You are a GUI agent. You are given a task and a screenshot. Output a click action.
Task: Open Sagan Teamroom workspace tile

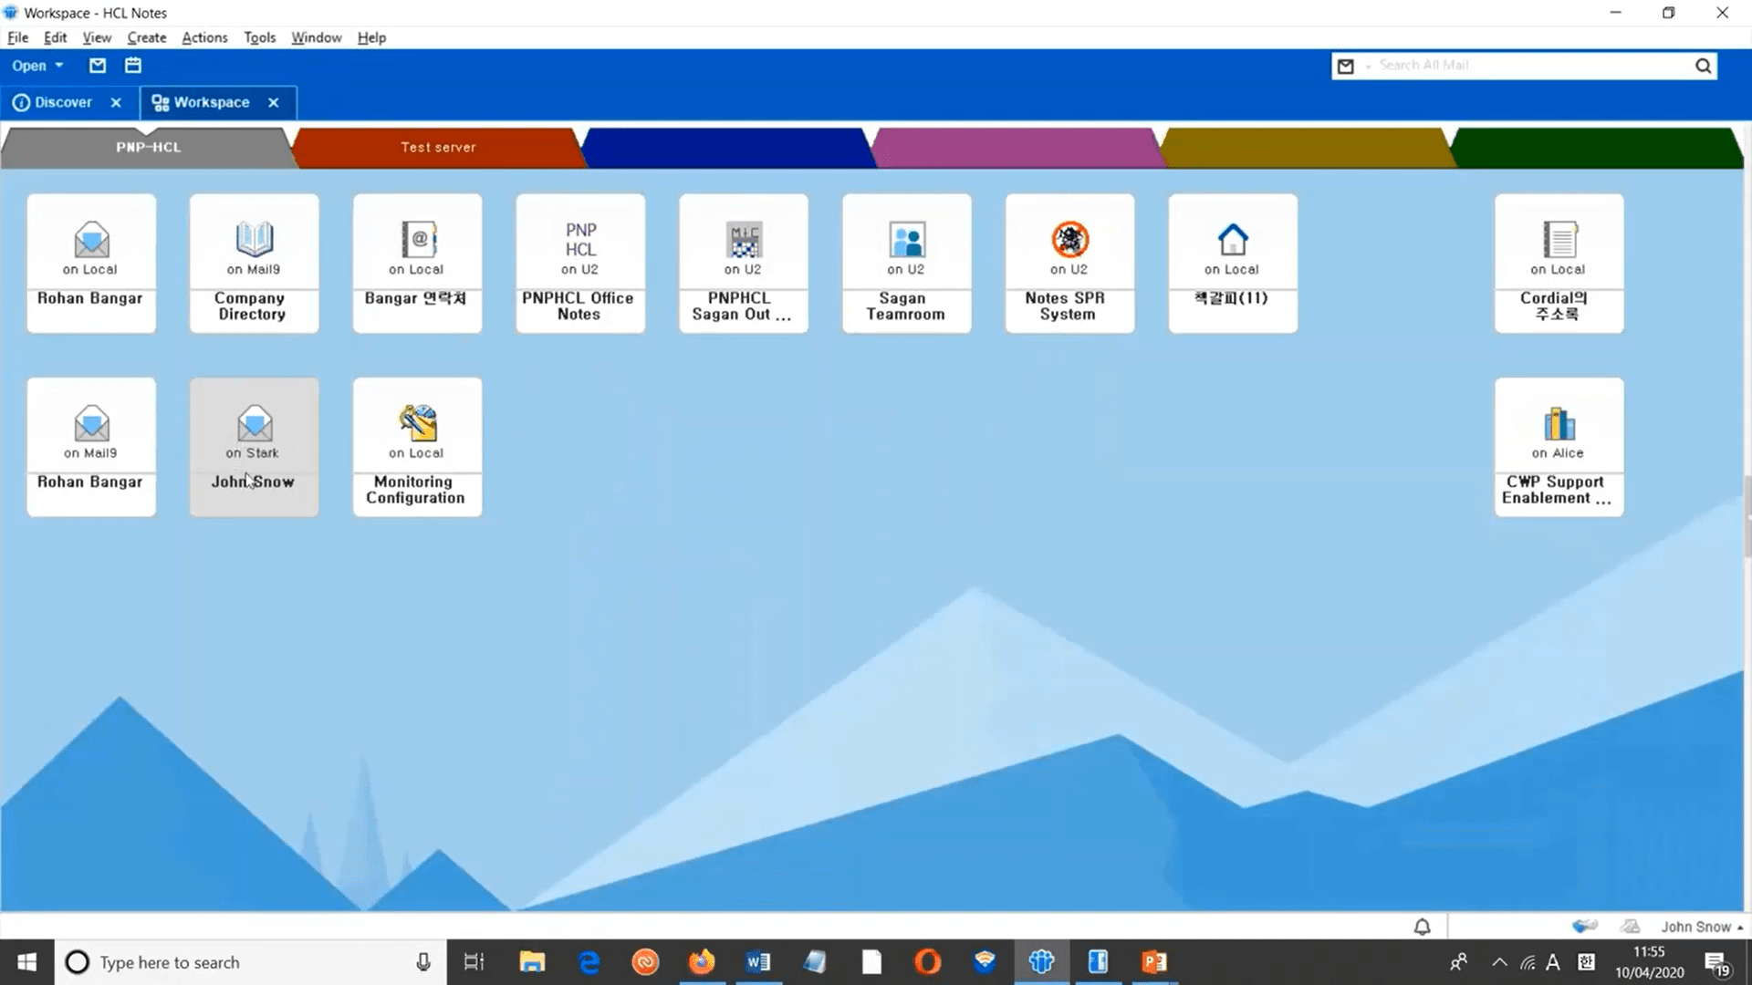906,263
